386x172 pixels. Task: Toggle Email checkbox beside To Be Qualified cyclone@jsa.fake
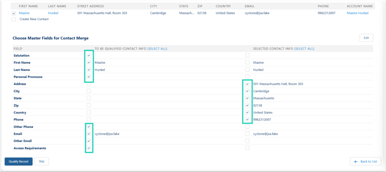pyautogui.click(x=88, y=134)
